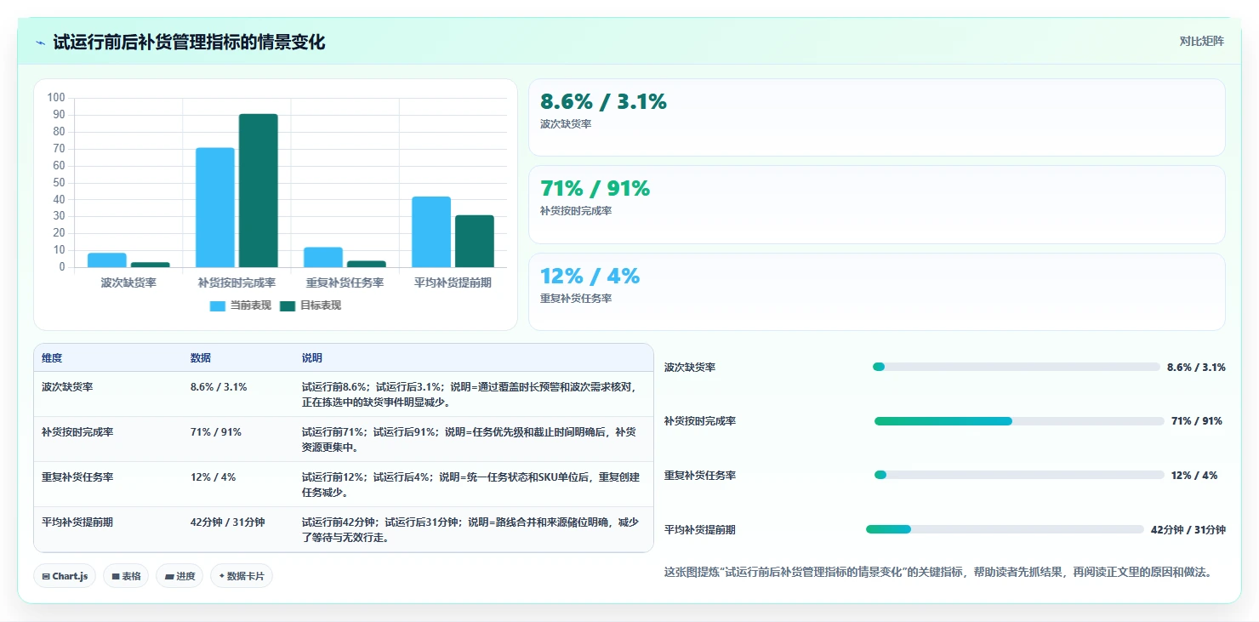Select the 12% / 4% data card value
Viewport: 1259px width, 622px height.
[590, 277]
